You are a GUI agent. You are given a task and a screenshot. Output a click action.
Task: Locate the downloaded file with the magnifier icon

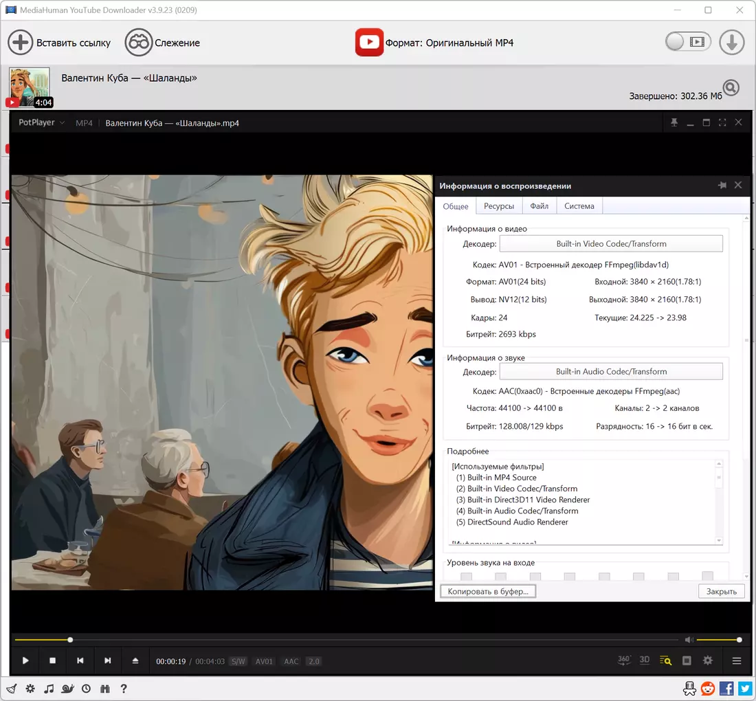tap(731, 88)
